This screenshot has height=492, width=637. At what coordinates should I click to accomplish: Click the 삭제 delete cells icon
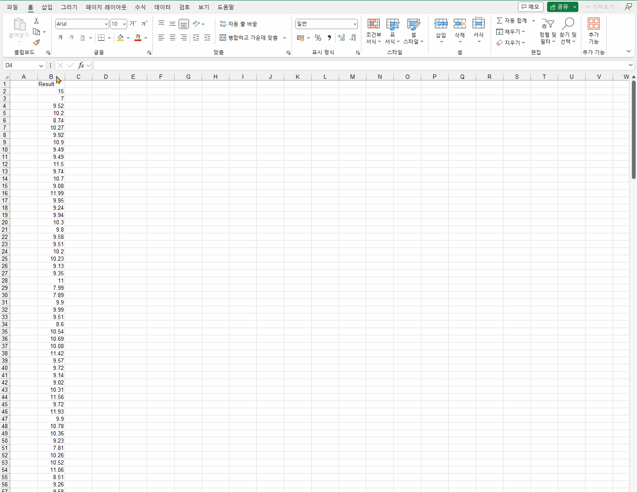[460, 24]
